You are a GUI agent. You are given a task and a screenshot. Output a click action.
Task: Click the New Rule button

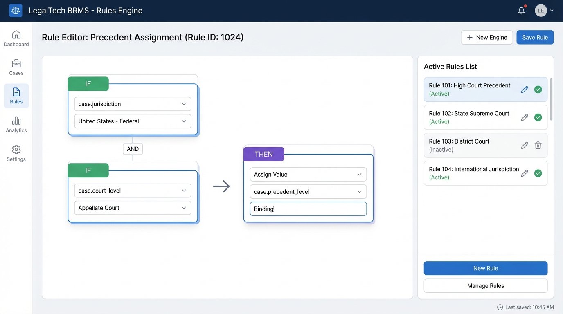[485, 268]
